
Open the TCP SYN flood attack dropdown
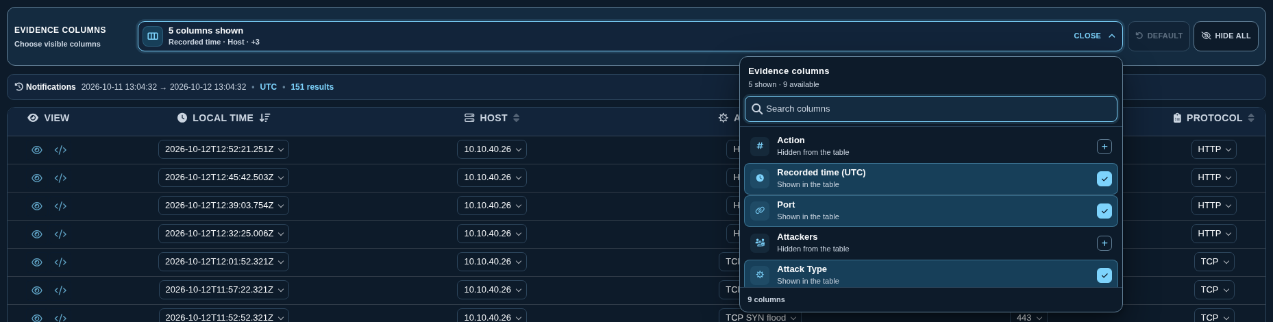tap(761, 317)
